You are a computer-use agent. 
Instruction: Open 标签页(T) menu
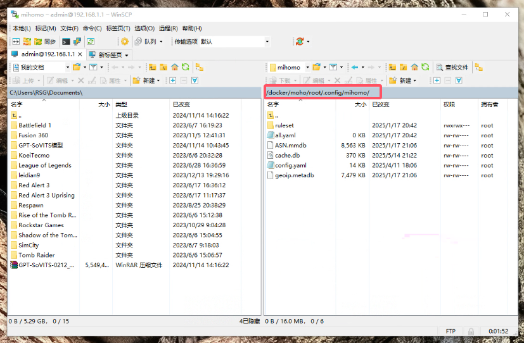tap(118, 28)
